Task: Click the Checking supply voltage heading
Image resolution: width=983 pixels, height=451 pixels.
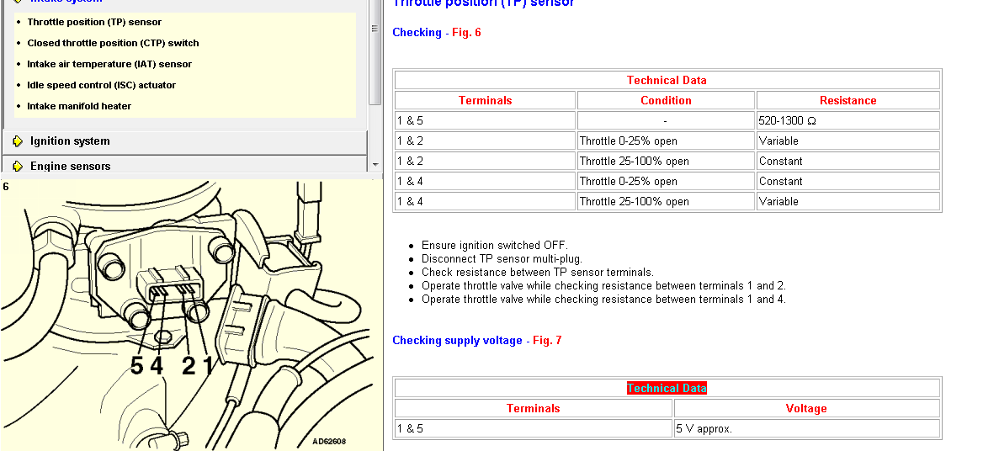Action: 457,341
